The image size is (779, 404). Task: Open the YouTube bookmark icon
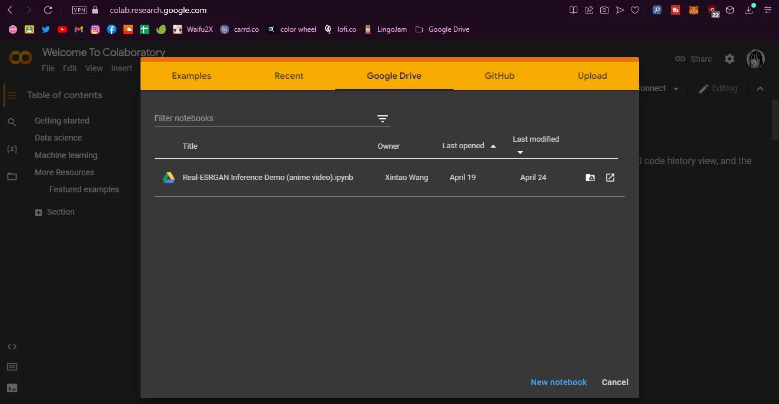pos(62,29)
